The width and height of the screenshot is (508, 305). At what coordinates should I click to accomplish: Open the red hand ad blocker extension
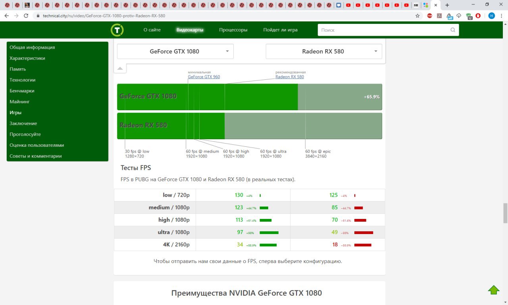(478, 16)
